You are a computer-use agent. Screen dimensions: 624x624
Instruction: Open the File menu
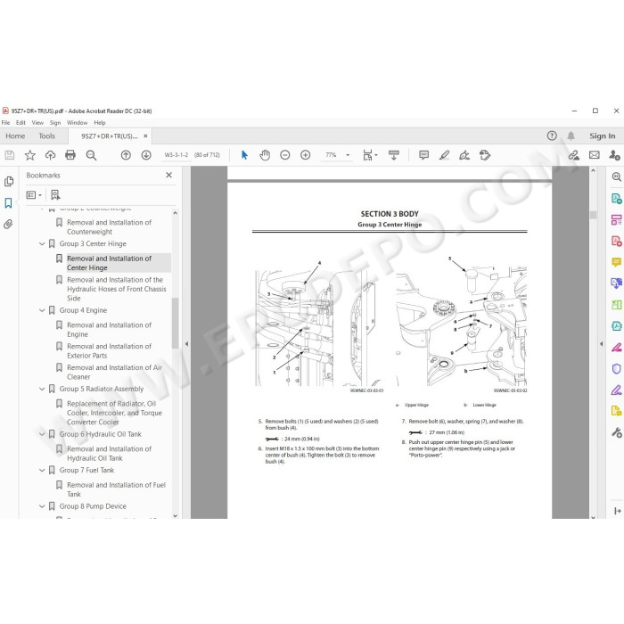(x=5, y=123)
